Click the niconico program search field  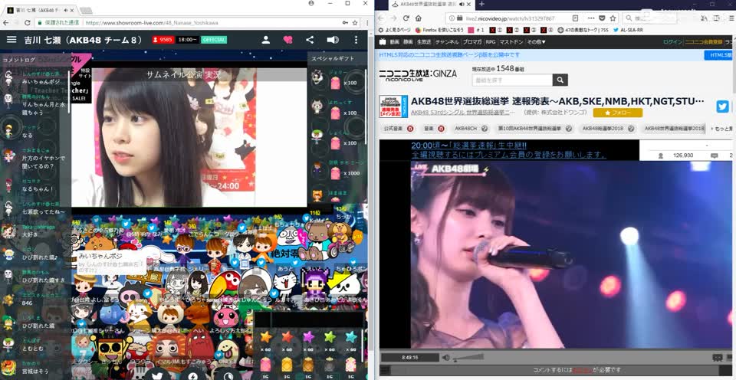[x=512, y=80]
